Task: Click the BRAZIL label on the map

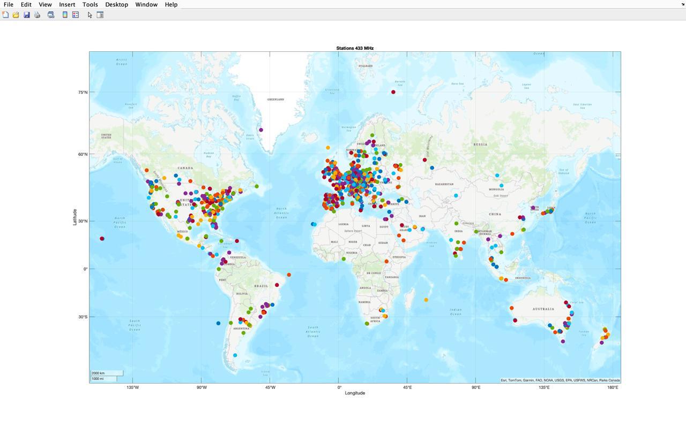Action: click(261, 286)
